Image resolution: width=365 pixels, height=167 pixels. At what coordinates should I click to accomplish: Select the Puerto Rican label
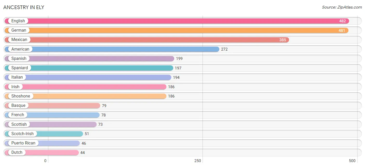[23, 143]
